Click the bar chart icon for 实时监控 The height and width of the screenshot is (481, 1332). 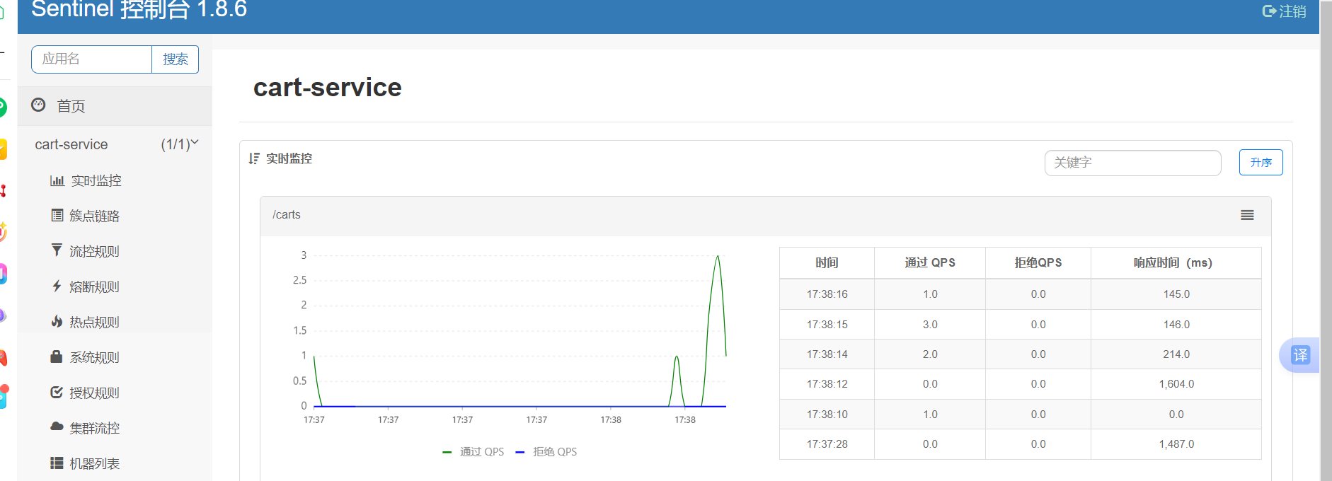pyautogui.click(x=57, y=180)
